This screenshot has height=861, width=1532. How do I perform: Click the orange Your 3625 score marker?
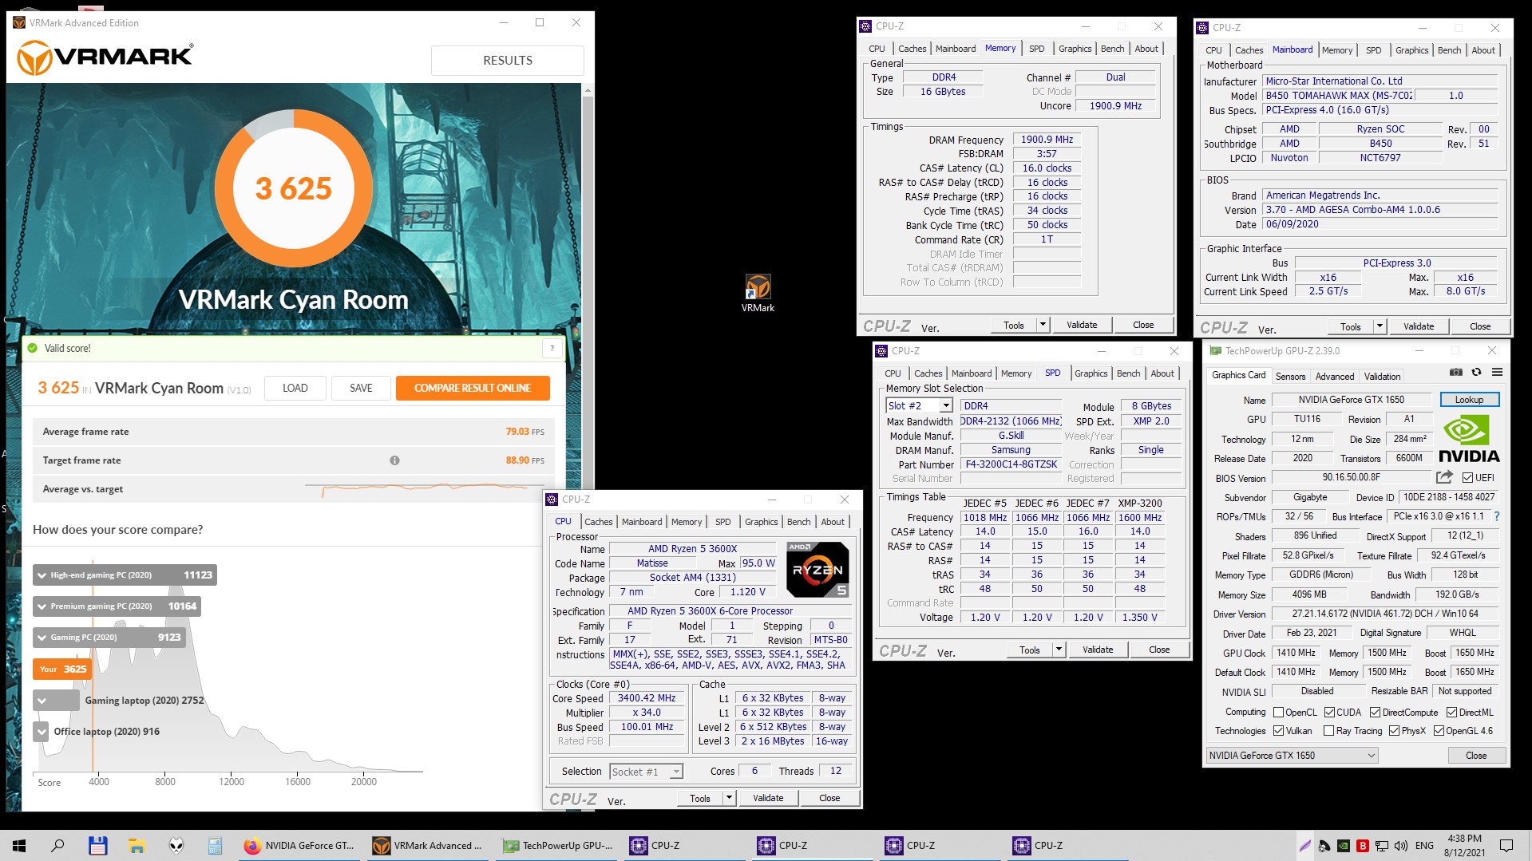click(x=63, y=669)
